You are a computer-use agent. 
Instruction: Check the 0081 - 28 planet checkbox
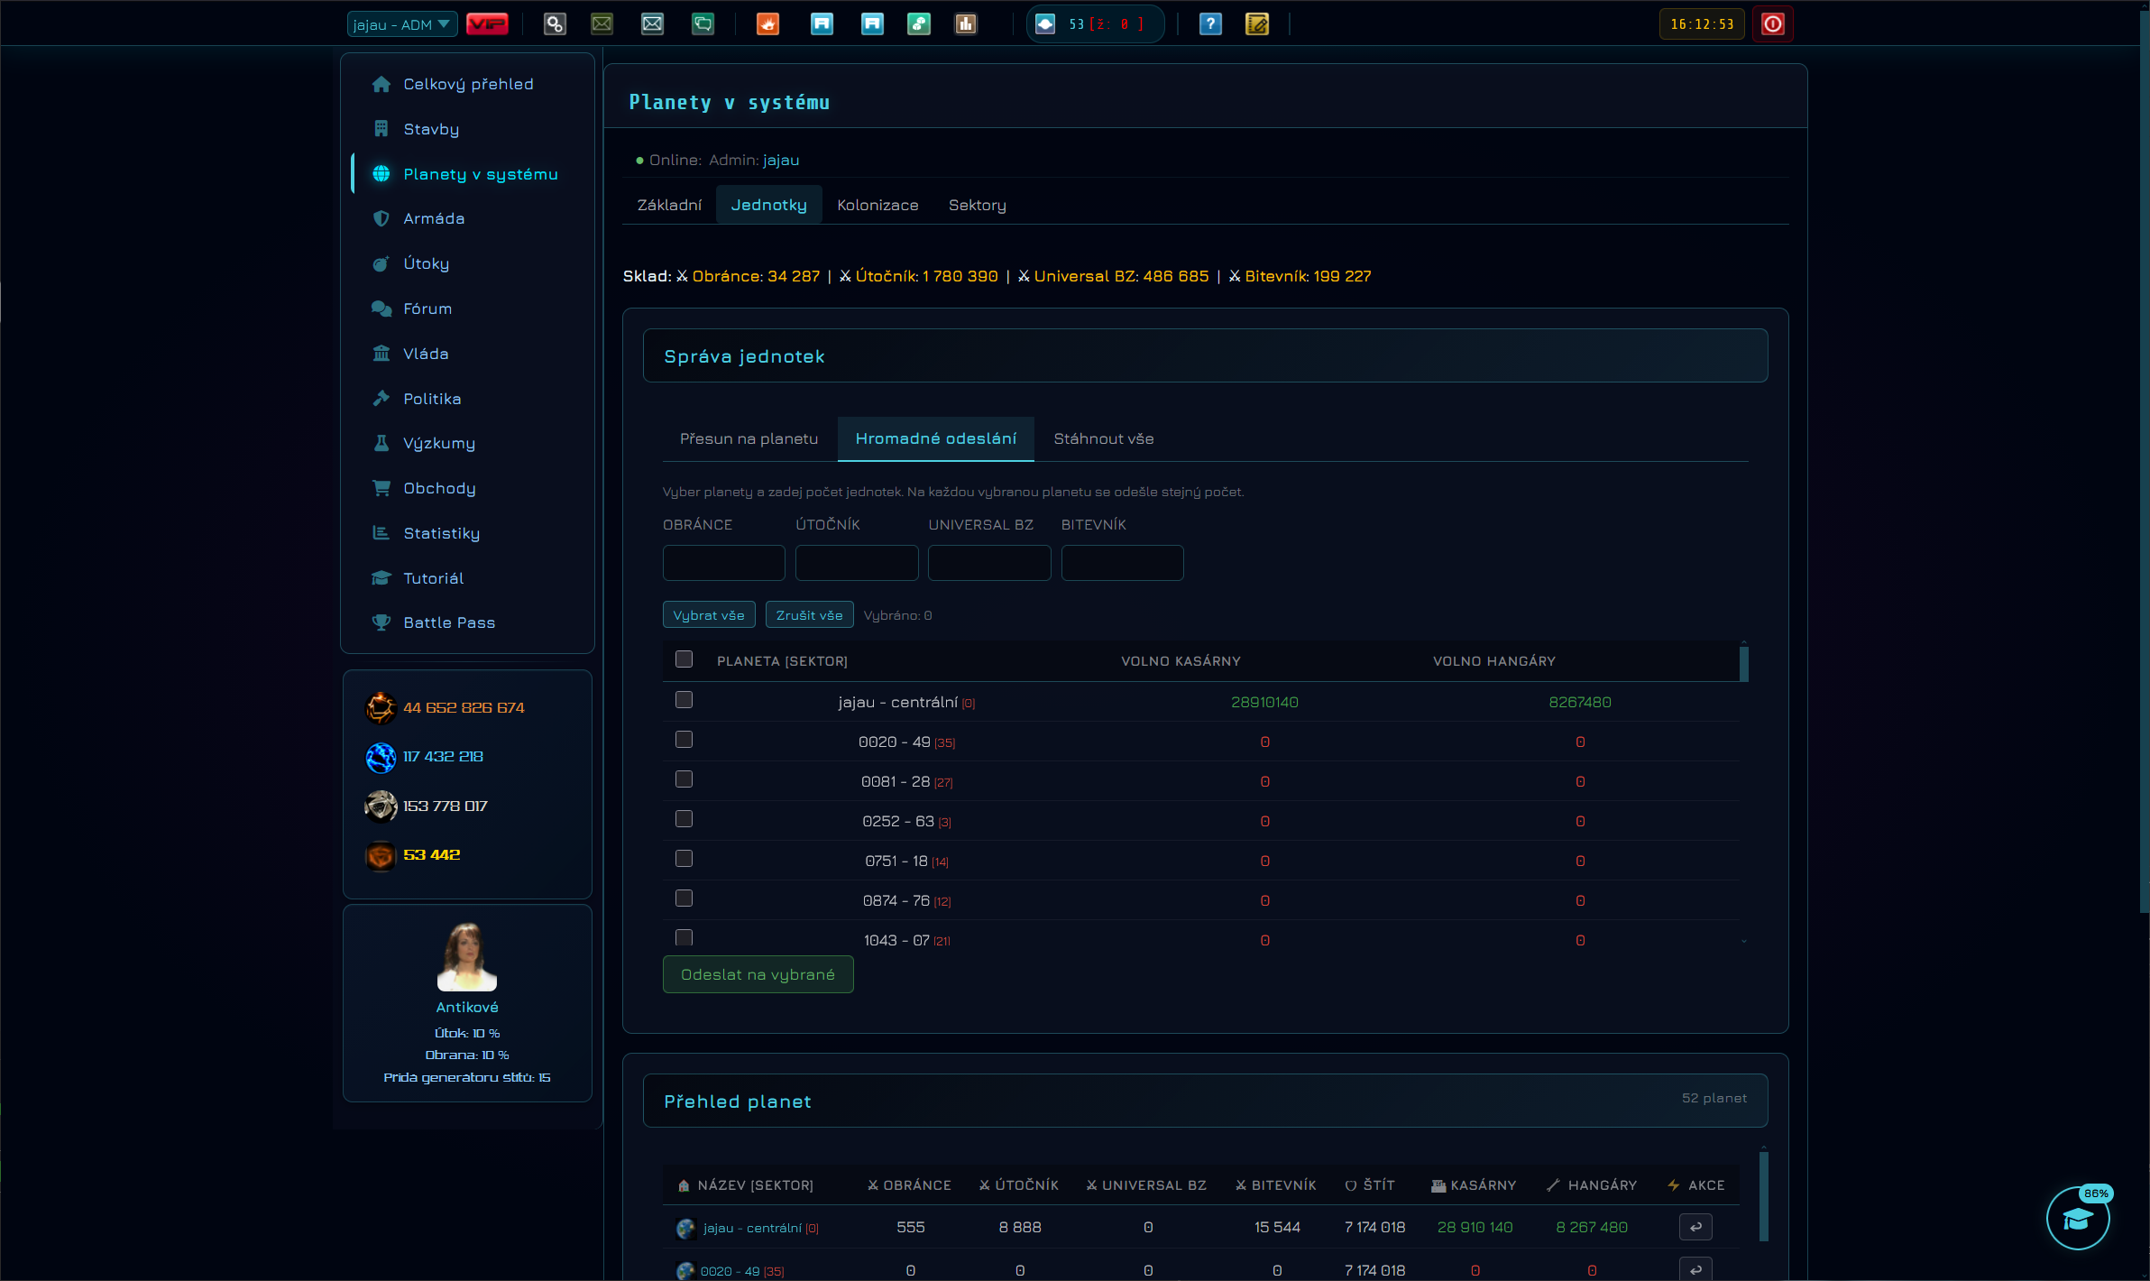click(x=684, y=779)
